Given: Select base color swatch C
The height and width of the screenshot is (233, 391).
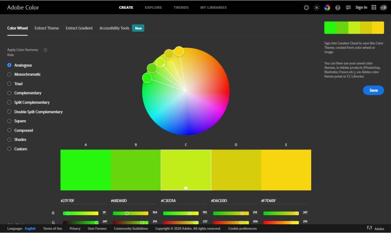Looking at the screenshot, I should [x=186, y=170].
